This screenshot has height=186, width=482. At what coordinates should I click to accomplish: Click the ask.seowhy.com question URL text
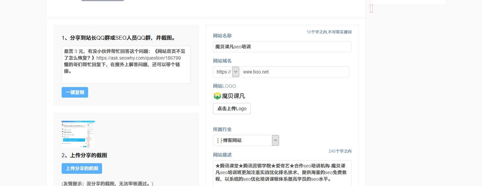click(x=139, y=58)
